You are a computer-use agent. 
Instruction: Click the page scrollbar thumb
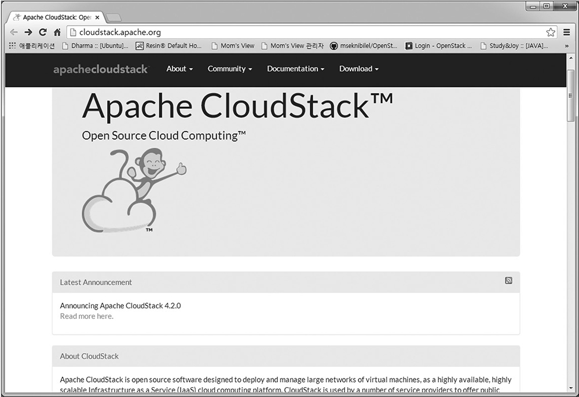pos(571,95)
